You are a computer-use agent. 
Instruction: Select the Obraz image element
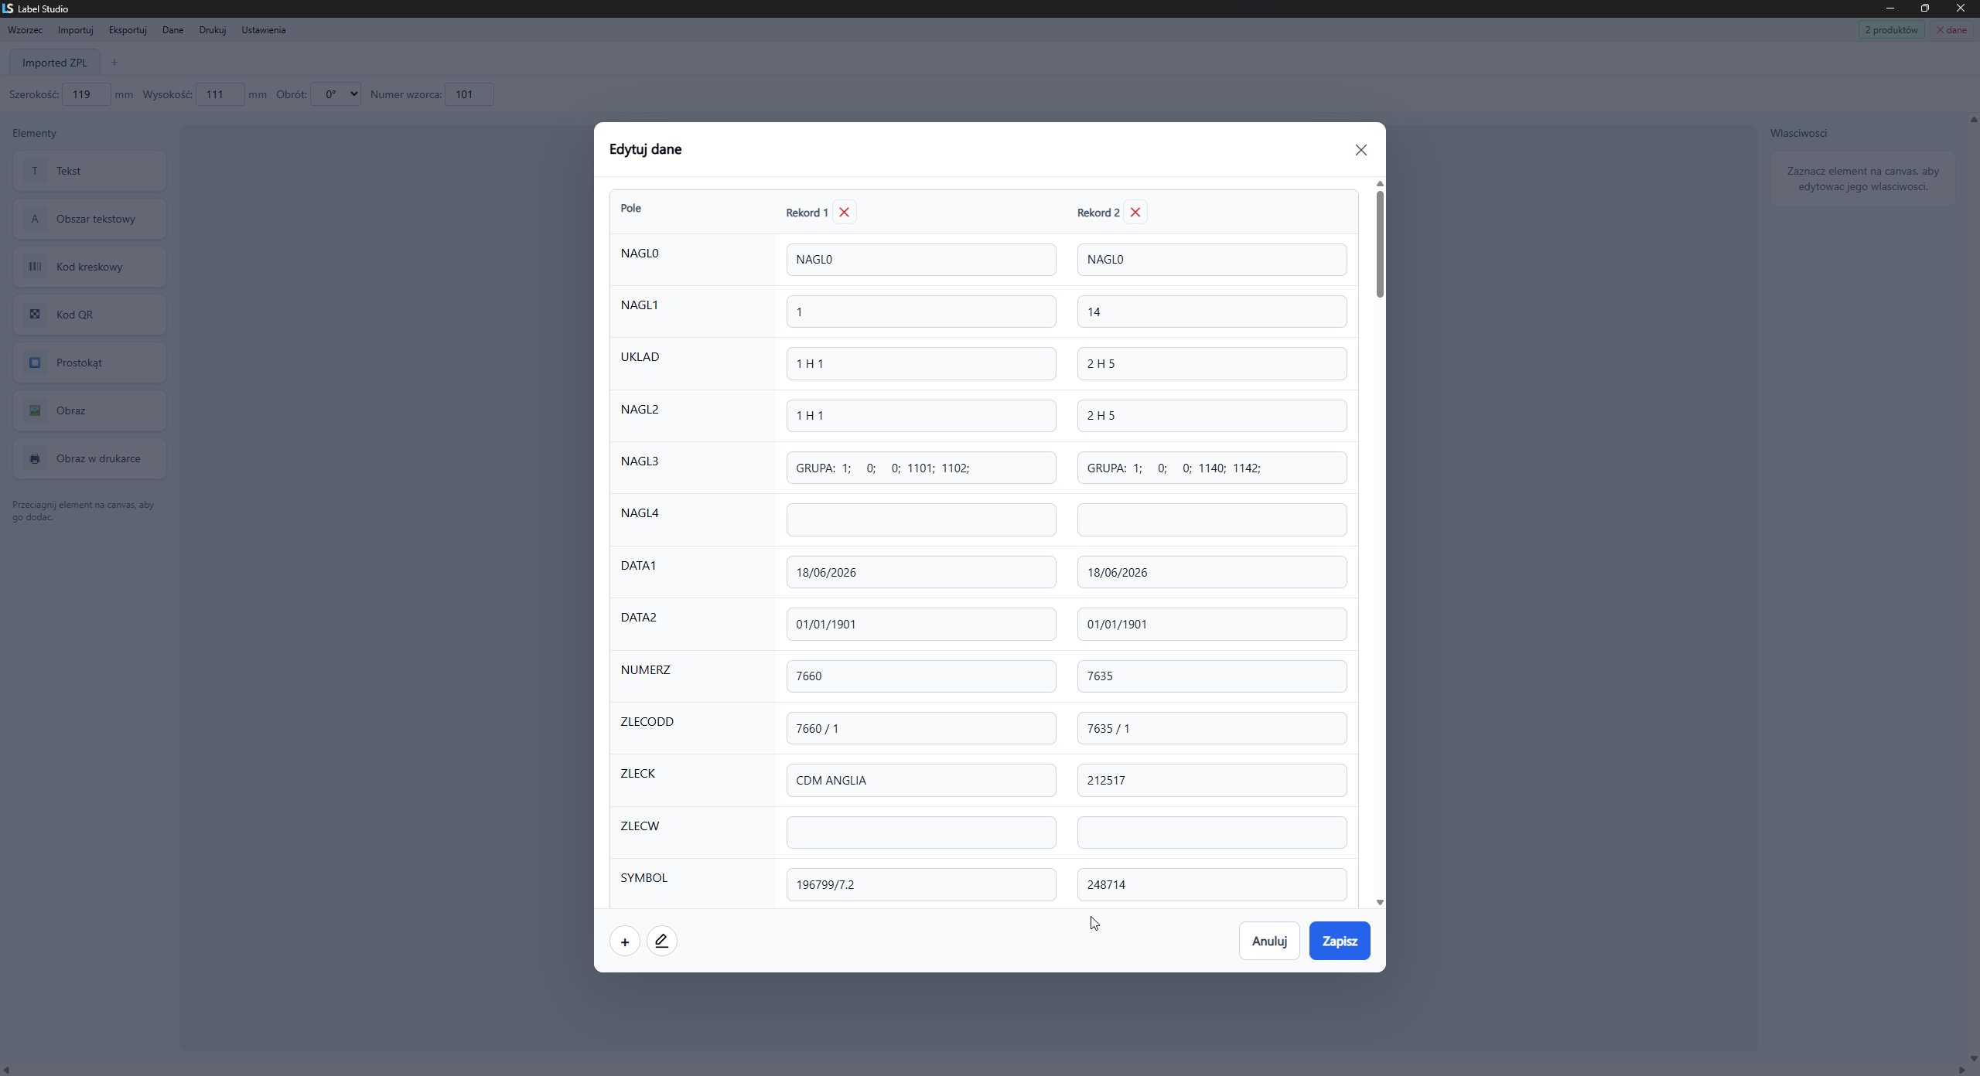point(90,410)
